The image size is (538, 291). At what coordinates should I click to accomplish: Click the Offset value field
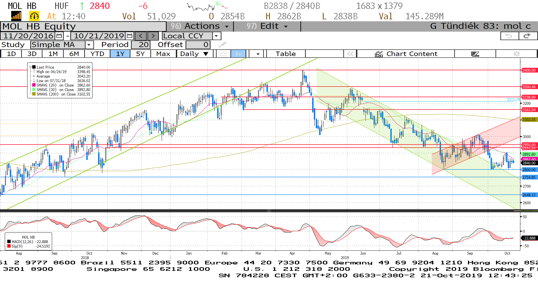(x=198, y=45)
